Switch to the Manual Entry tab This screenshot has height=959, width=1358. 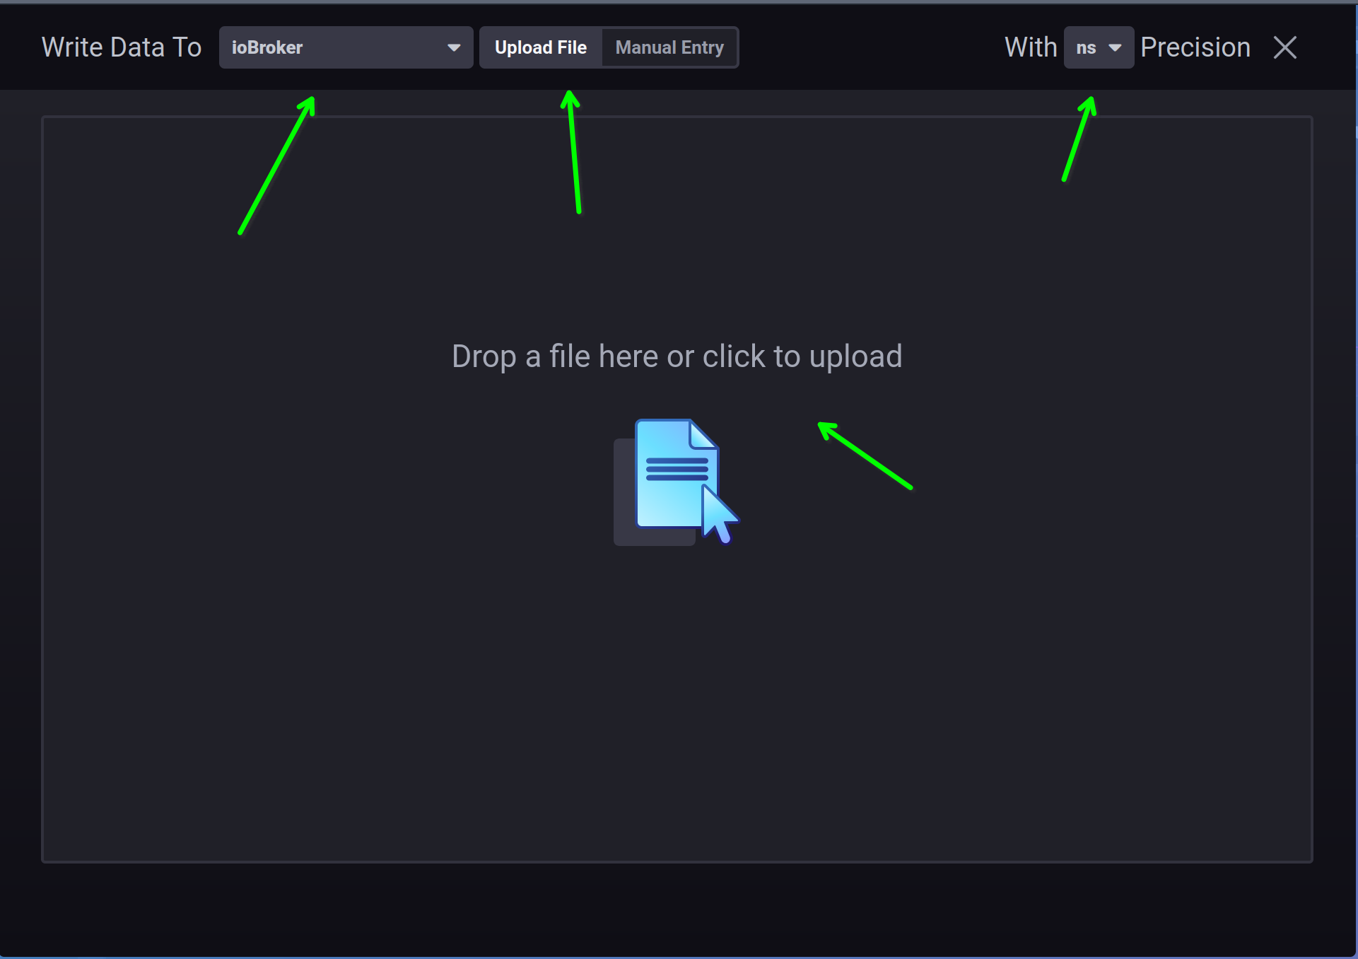[669, 47]
